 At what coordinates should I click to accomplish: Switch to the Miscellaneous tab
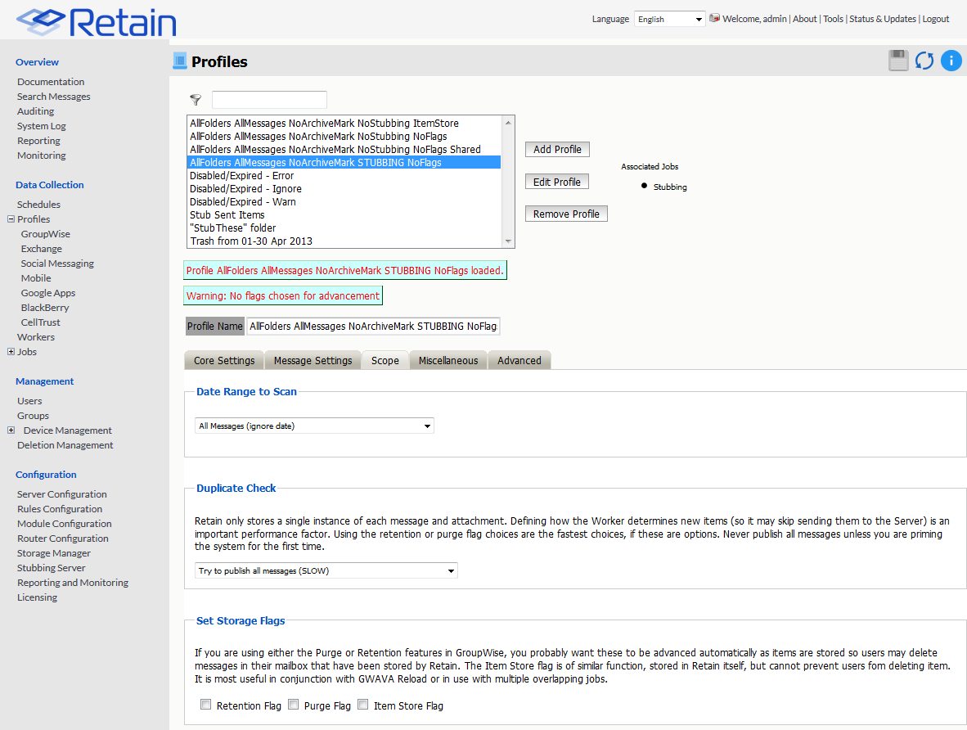click(448, 360)
